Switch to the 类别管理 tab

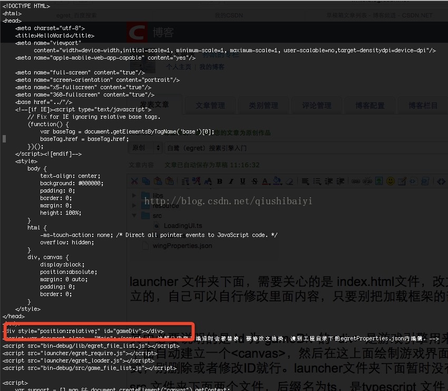click(264, 106)
